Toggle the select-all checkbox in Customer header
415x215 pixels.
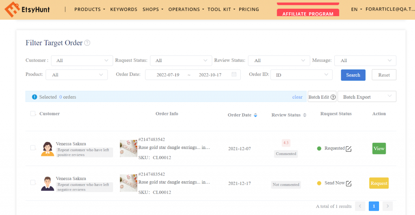[33, 114]
